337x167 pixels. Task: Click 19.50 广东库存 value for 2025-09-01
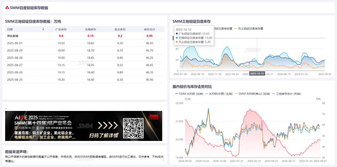[61, 43]
